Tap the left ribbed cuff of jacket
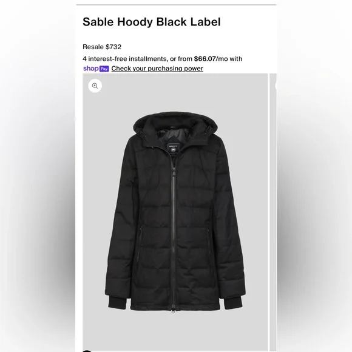Screen dimensions: 352x352 click(x=117, y=303)
